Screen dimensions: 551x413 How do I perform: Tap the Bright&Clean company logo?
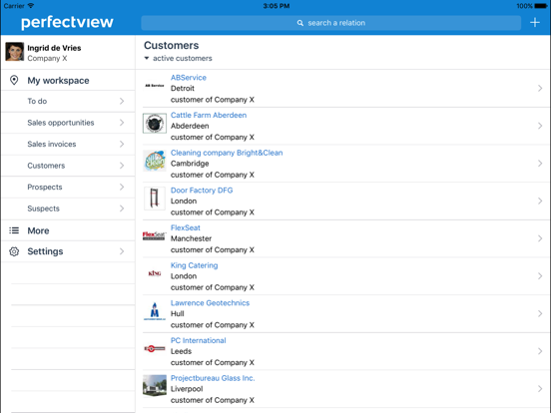click(x=155, y=161)
